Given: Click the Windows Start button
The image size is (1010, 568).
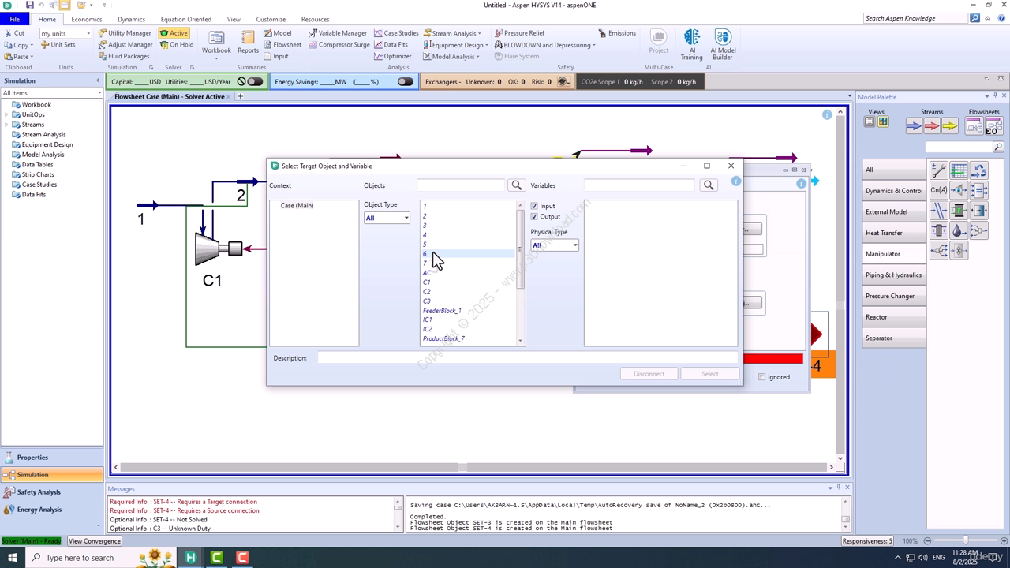Looking at the screenshot, I should (12, 558).
